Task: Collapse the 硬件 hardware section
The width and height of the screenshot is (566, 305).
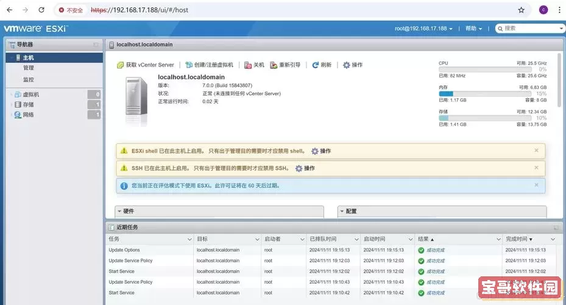Action: pos(119,211)
